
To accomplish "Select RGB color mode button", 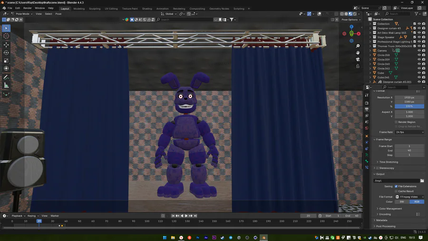I will [x=417, y=201].
